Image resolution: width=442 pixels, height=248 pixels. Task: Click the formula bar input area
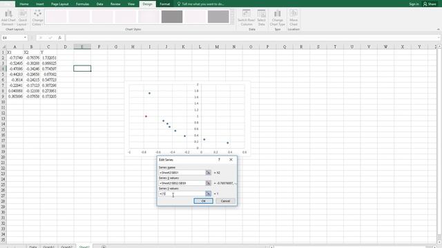(x=251, y=38)
